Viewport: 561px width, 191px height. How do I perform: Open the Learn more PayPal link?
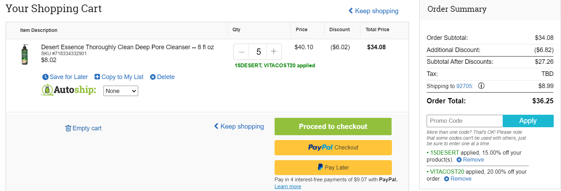(x=288, y=186)
